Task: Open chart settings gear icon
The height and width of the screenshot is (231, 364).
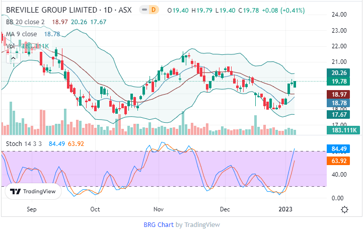Action: [x=344, y=209]
